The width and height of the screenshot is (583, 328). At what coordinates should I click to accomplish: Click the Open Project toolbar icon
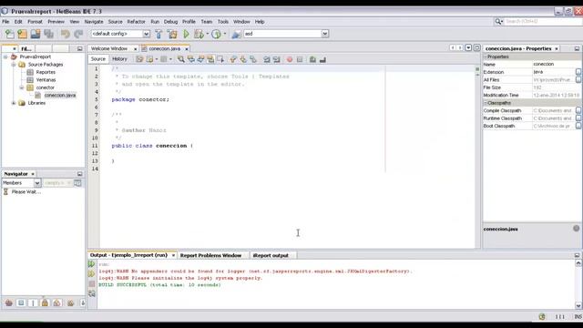[x=36, y=35]
